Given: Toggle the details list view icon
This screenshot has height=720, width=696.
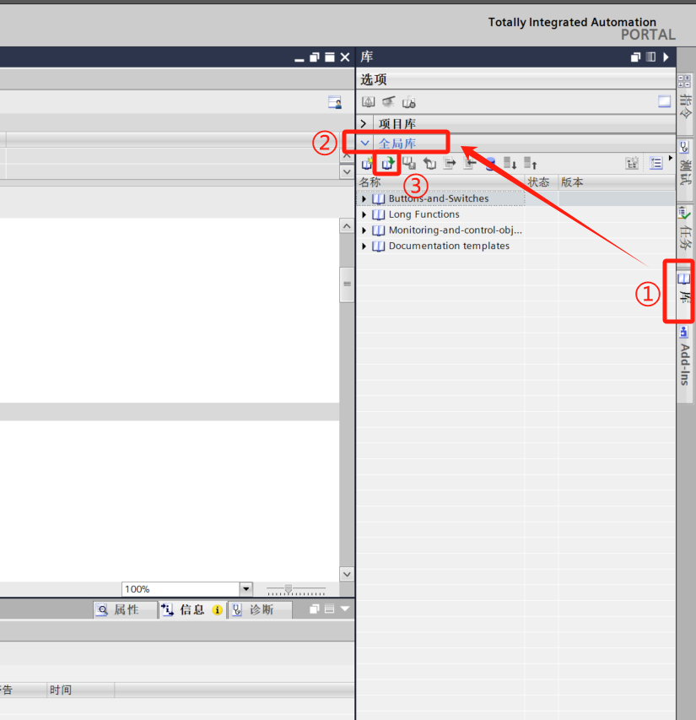Looking at the screenshot, I should point(656,164).
